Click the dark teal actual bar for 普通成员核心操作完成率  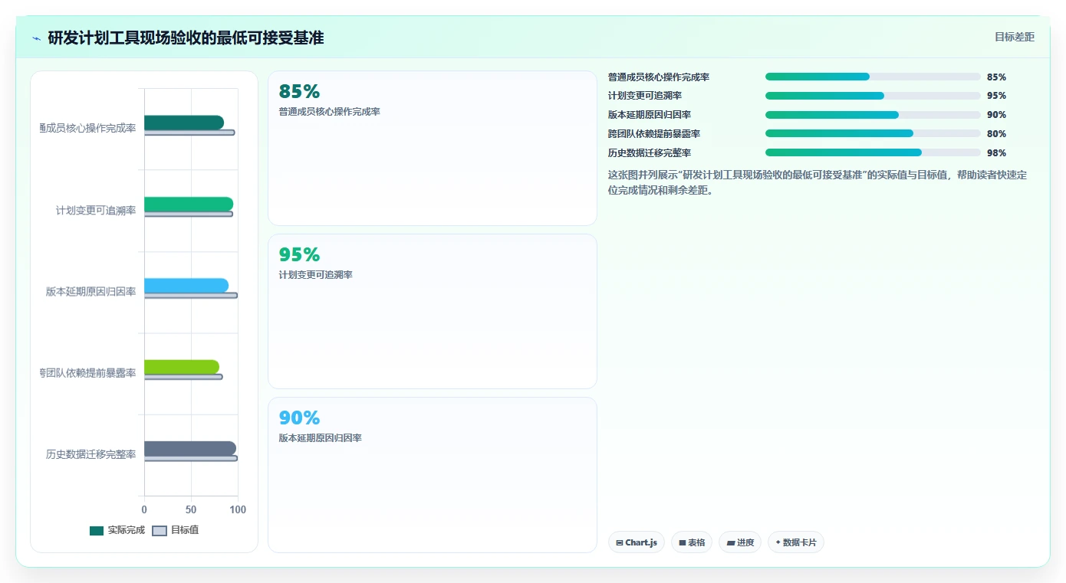pyautogui.click(x=184, y=123)
